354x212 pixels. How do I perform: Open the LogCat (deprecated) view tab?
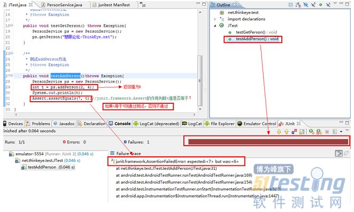coord(156,124)
